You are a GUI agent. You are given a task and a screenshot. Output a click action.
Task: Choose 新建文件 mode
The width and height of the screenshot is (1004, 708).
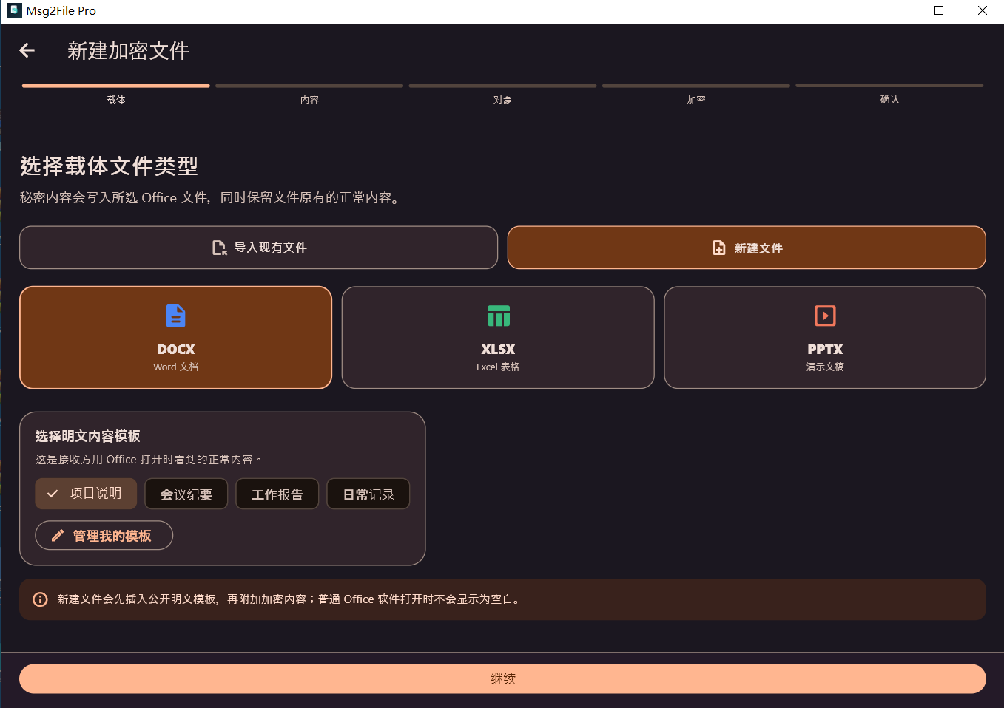(747, 248)
